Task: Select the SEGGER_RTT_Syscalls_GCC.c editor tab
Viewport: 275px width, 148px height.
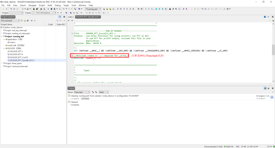Action: [x=88, y=17]
